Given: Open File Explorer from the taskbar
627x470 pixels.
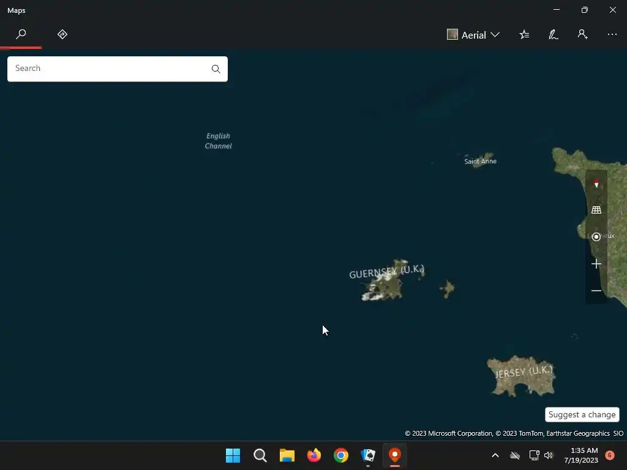Looking at the screenshot, I should [x=287, y=455].
